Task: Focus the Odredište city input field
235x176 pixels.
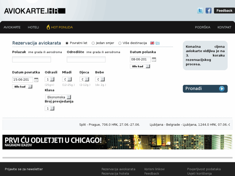Action: pos(86,59)
